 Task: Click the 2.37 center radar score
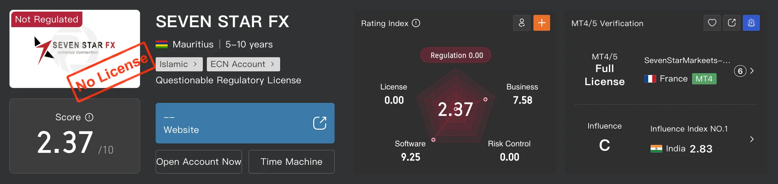point(455,109)
